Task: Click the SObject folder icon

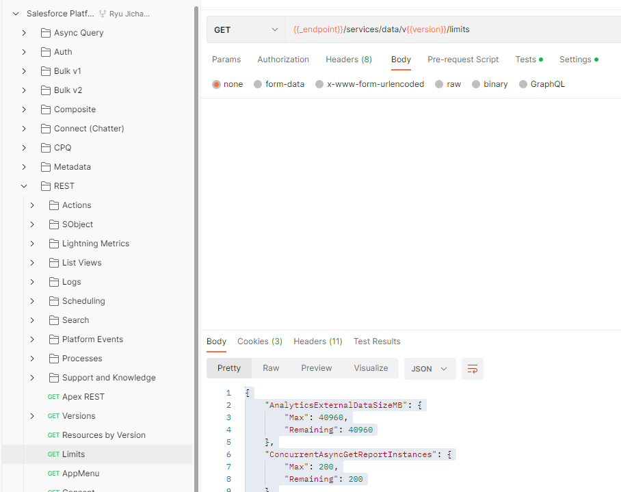Action: [54, 224]
